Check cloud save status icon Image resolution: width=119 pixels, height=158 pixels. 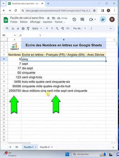[x=59, y=18]
